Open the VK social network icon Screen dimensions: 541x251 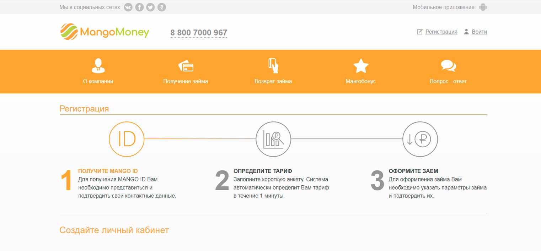coord(128,7)
